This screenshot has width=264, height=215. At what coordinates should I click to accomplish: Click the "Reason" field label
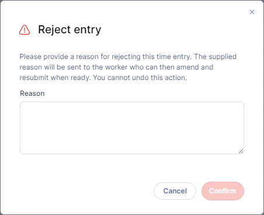tap(32, 93)
